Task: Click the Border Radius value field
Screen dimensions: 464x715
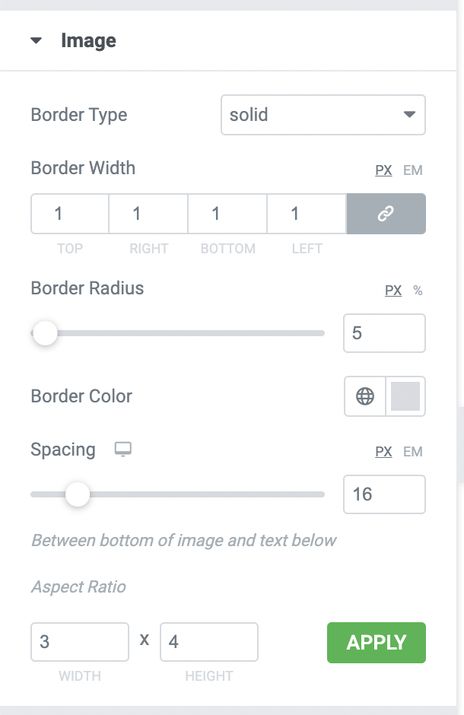Action: point(384,333)
